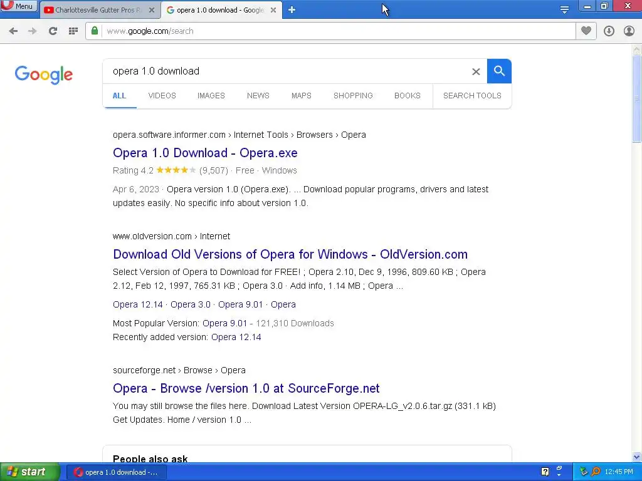The height and width of the screenshot is (481, 642).
Task: Click the Google logo
Action: [x=44, y=75]
